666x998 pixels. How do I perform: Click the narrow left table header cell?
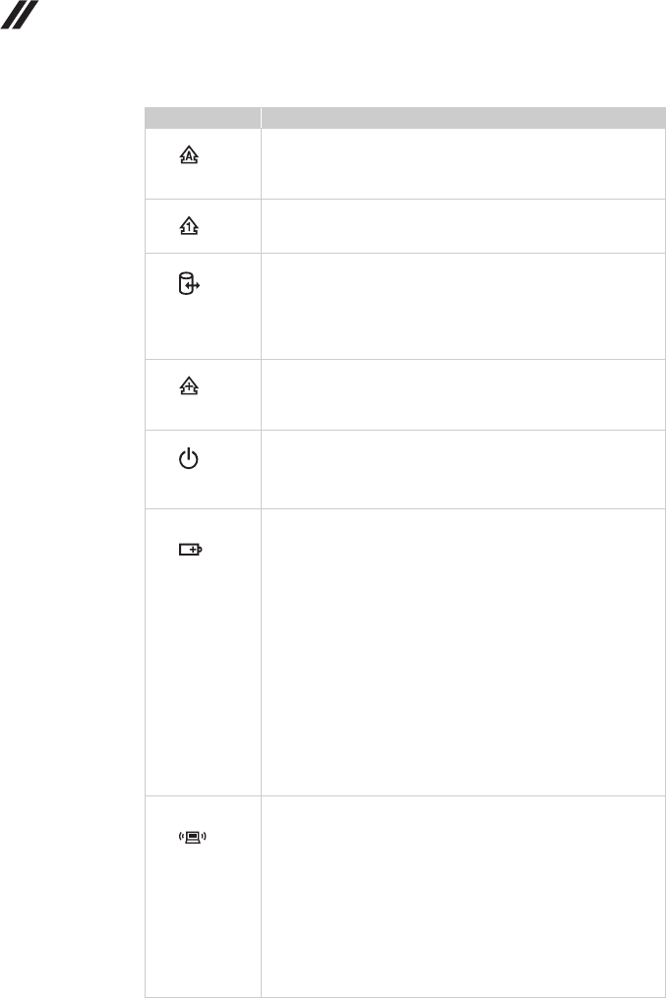(x=203, y=117)
